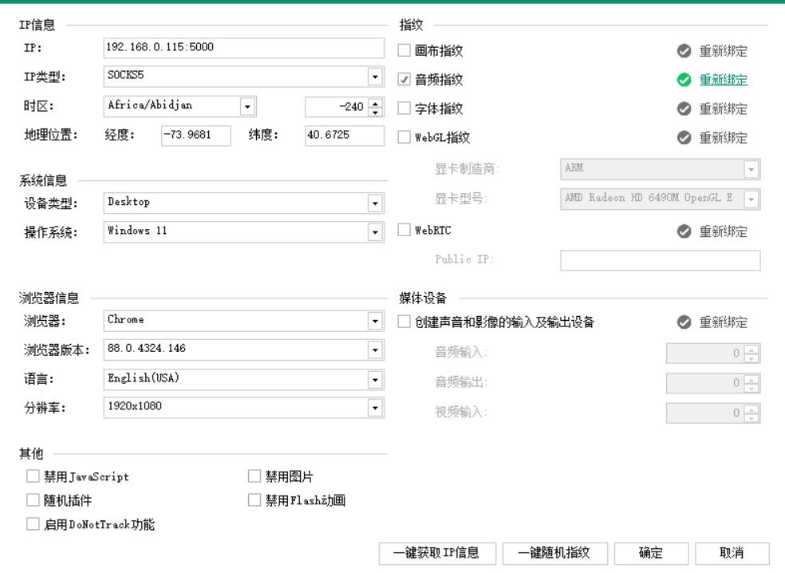The image size is (785, 573).
Task: Click the check icon beside 画布指纹 rebind
Action: 684,50
